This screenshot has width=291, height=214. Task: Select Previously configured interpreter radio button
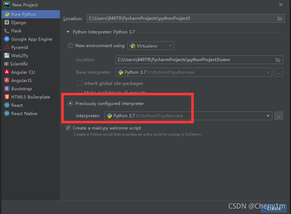click(70, 103)
